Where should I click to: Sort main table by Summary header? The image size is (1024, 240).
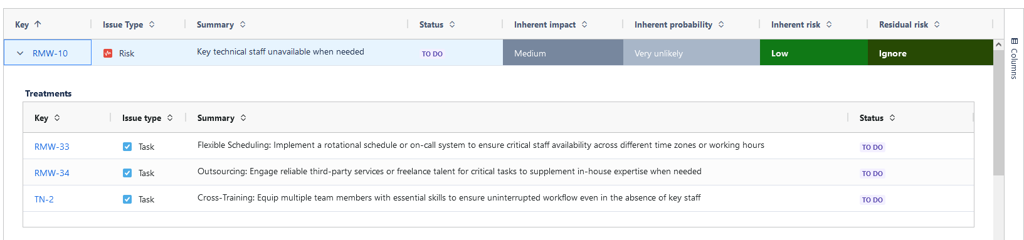pos(215,24)
